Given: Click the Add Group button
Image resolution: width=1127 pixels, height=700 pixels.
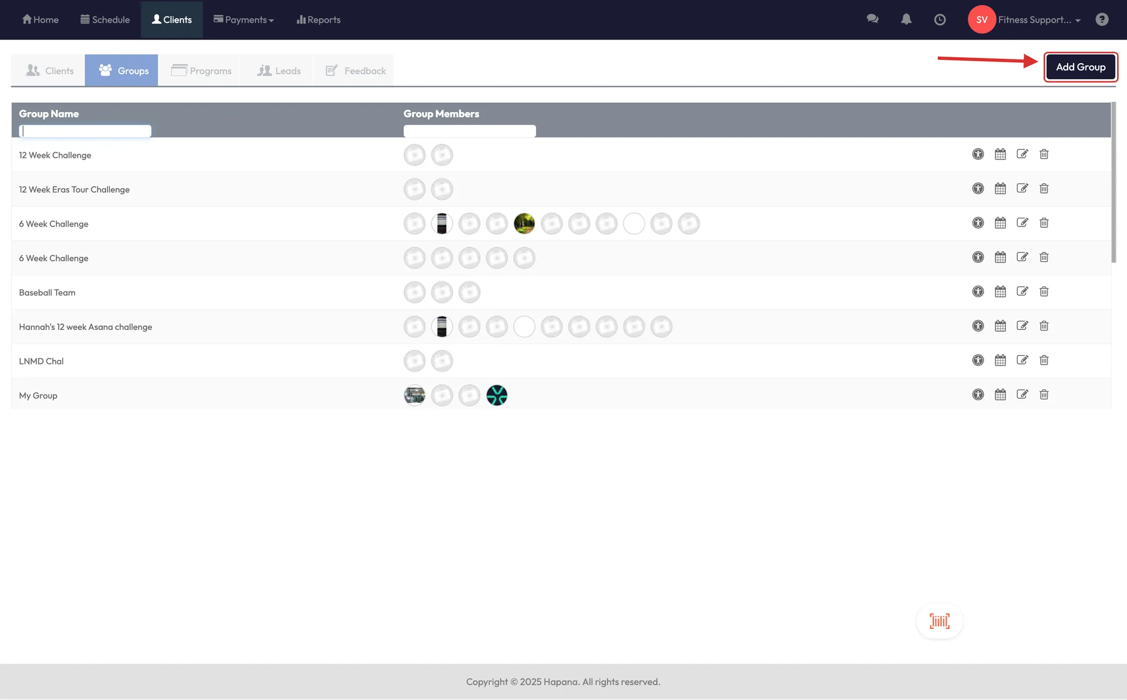Looking at the screenshot, I should (1080, 67).
